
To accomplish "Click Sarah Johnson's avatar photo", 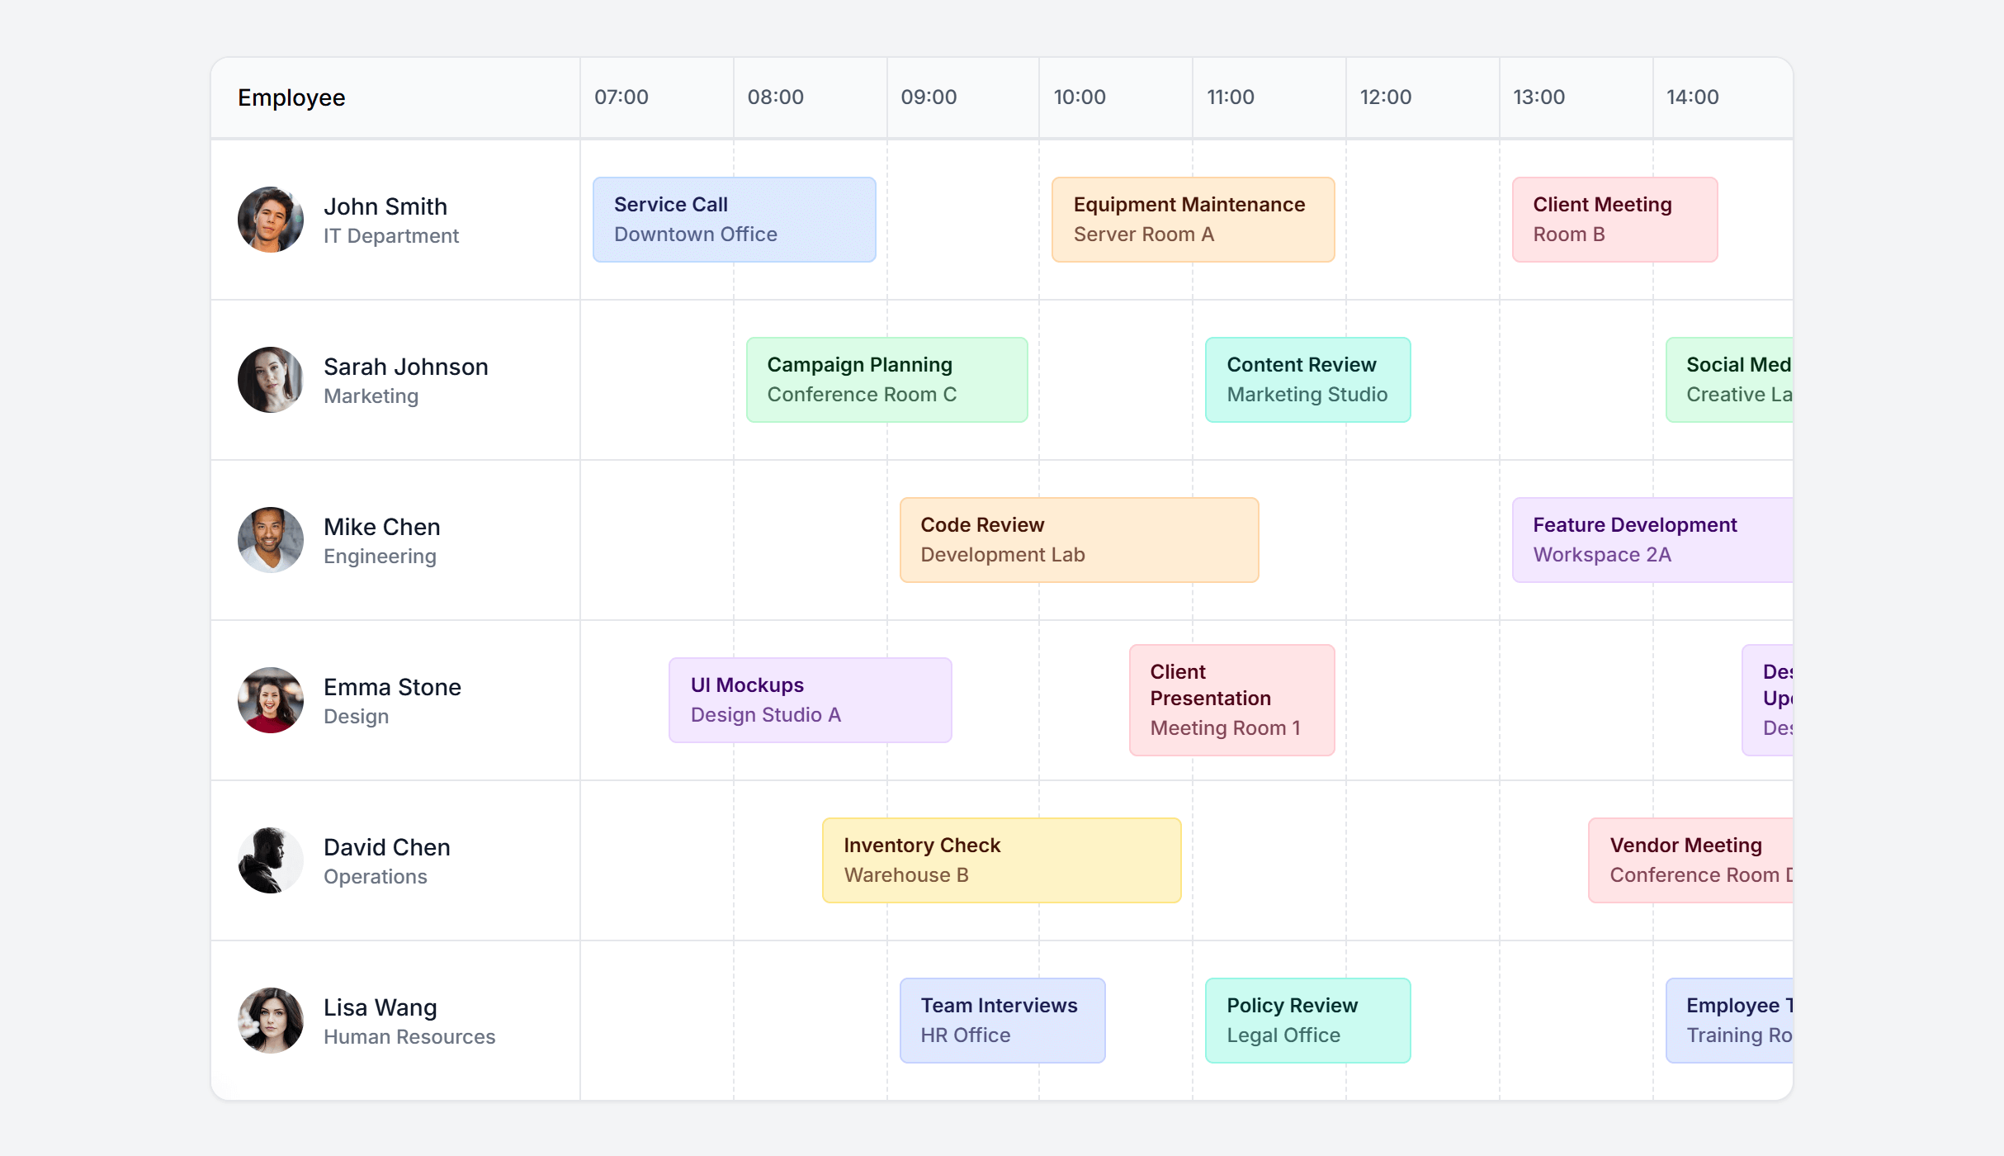I will point(270,379).
